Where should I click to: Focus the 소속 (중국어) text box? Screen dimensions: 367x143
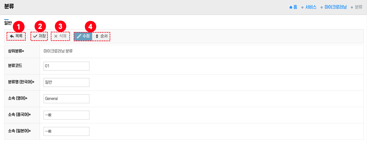tap(66, 115)
